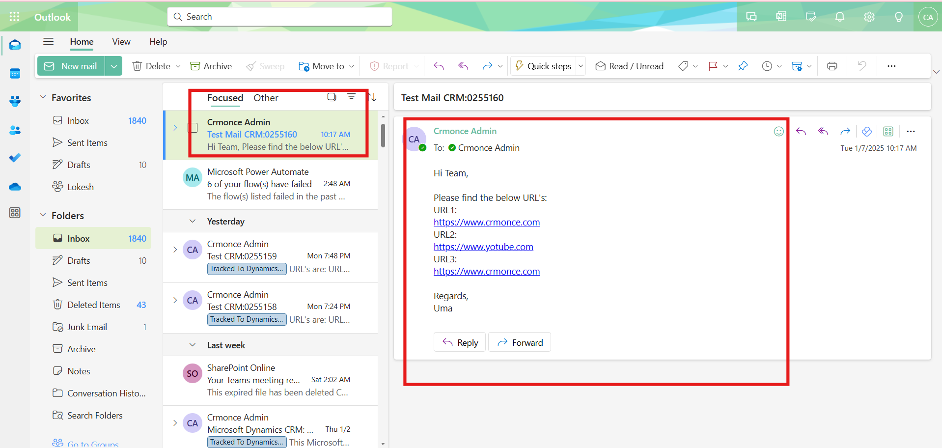Open Quick steps dropdown arrow
This screenshot has height=448, width=942.
581,66
